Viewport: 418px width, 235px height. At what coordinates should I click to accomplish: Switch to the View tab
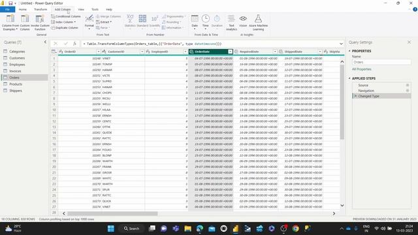81,9
